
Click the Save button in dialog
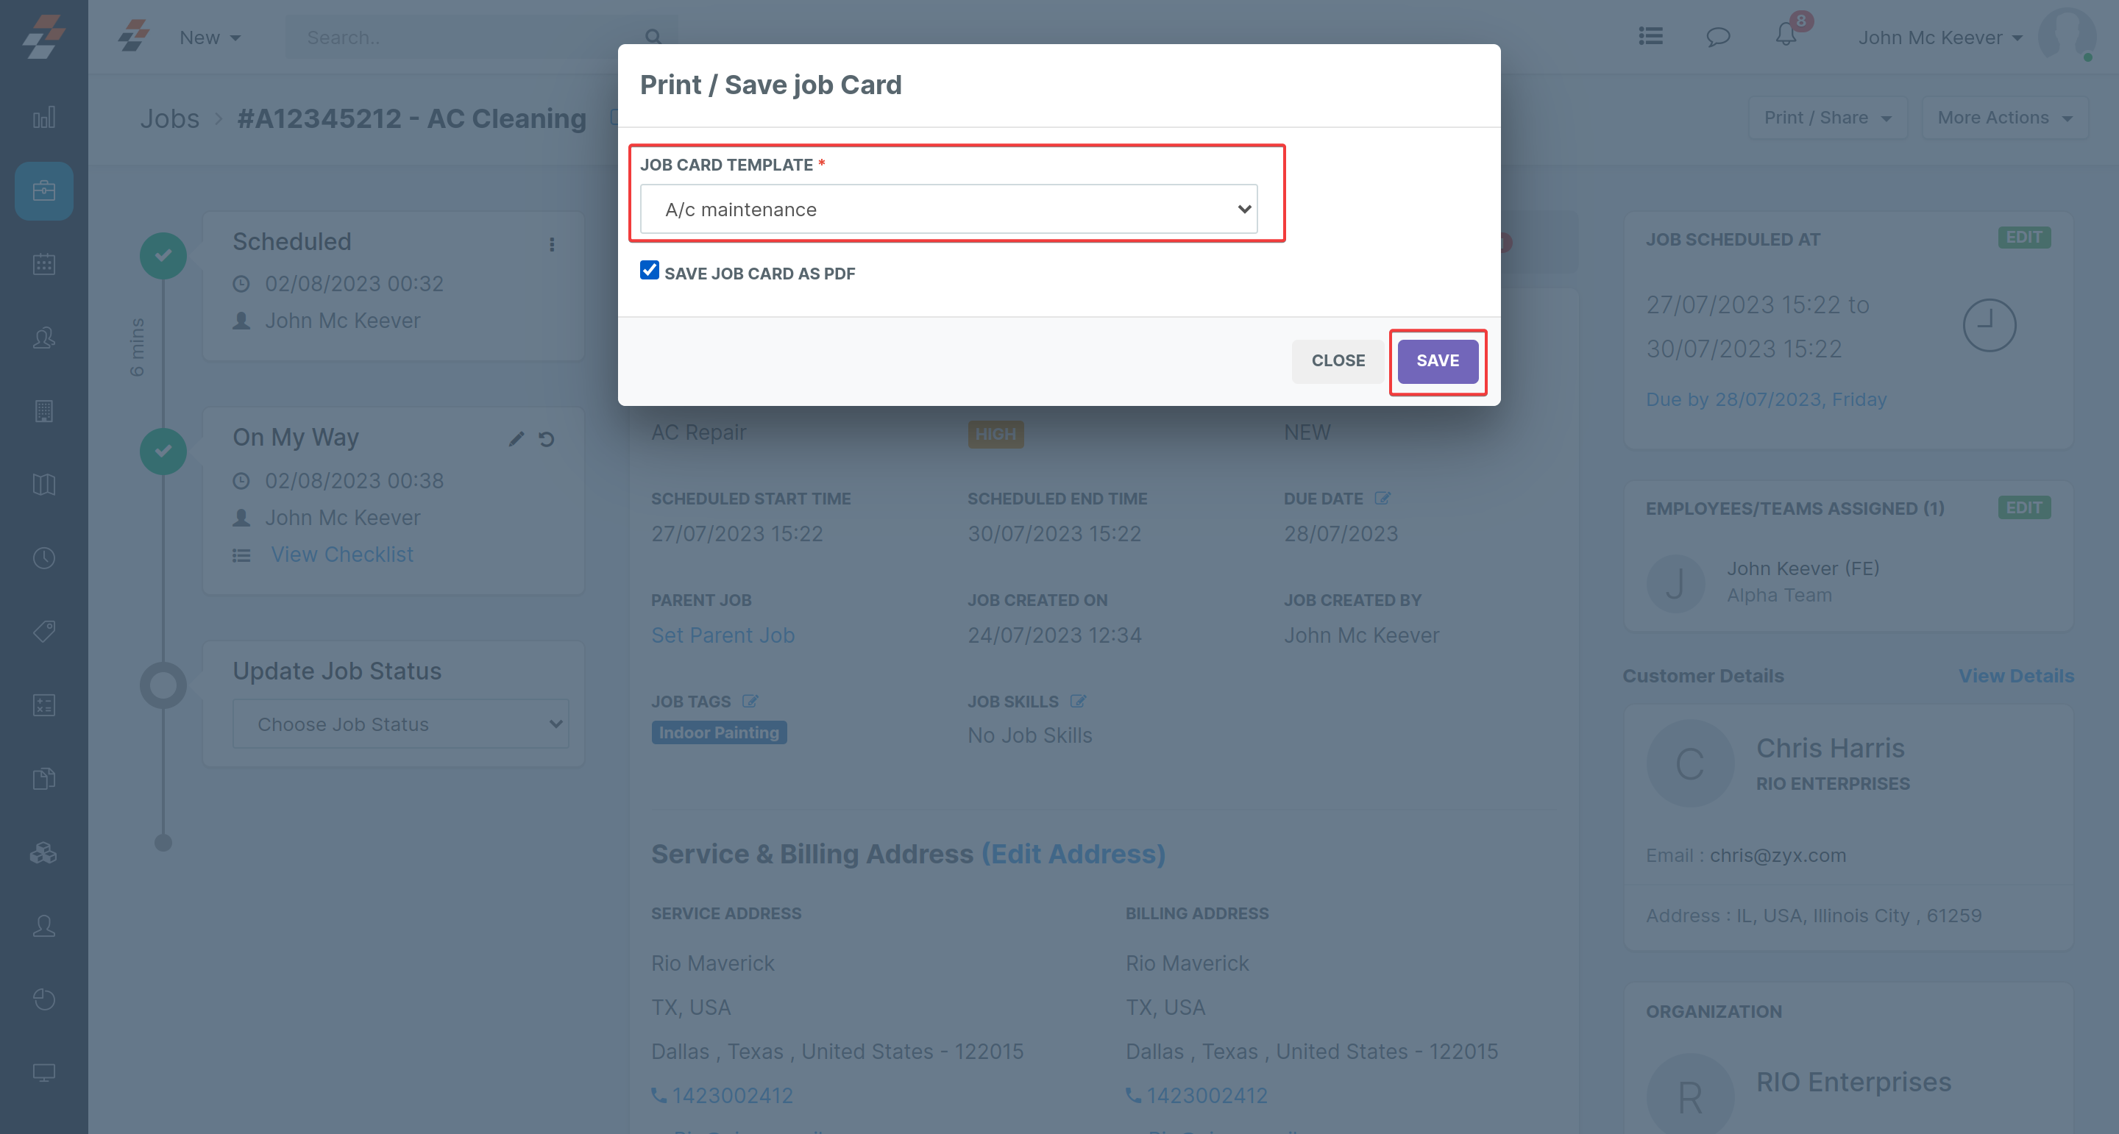click(1437, 361)
